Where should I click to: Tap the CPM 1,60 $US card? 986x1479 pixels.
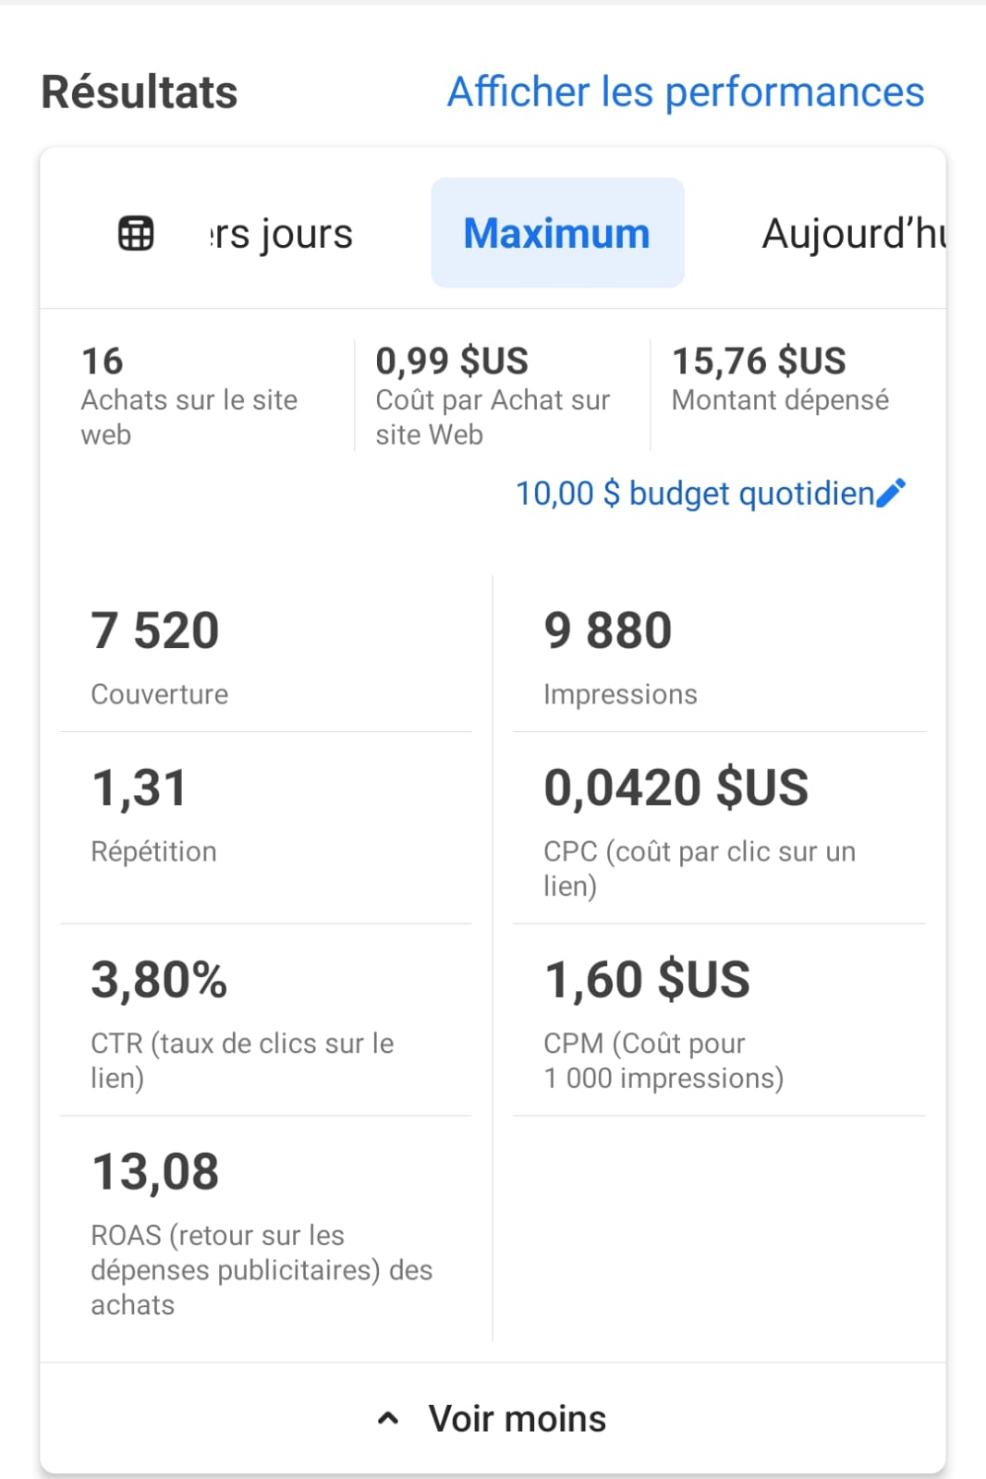719,1021
